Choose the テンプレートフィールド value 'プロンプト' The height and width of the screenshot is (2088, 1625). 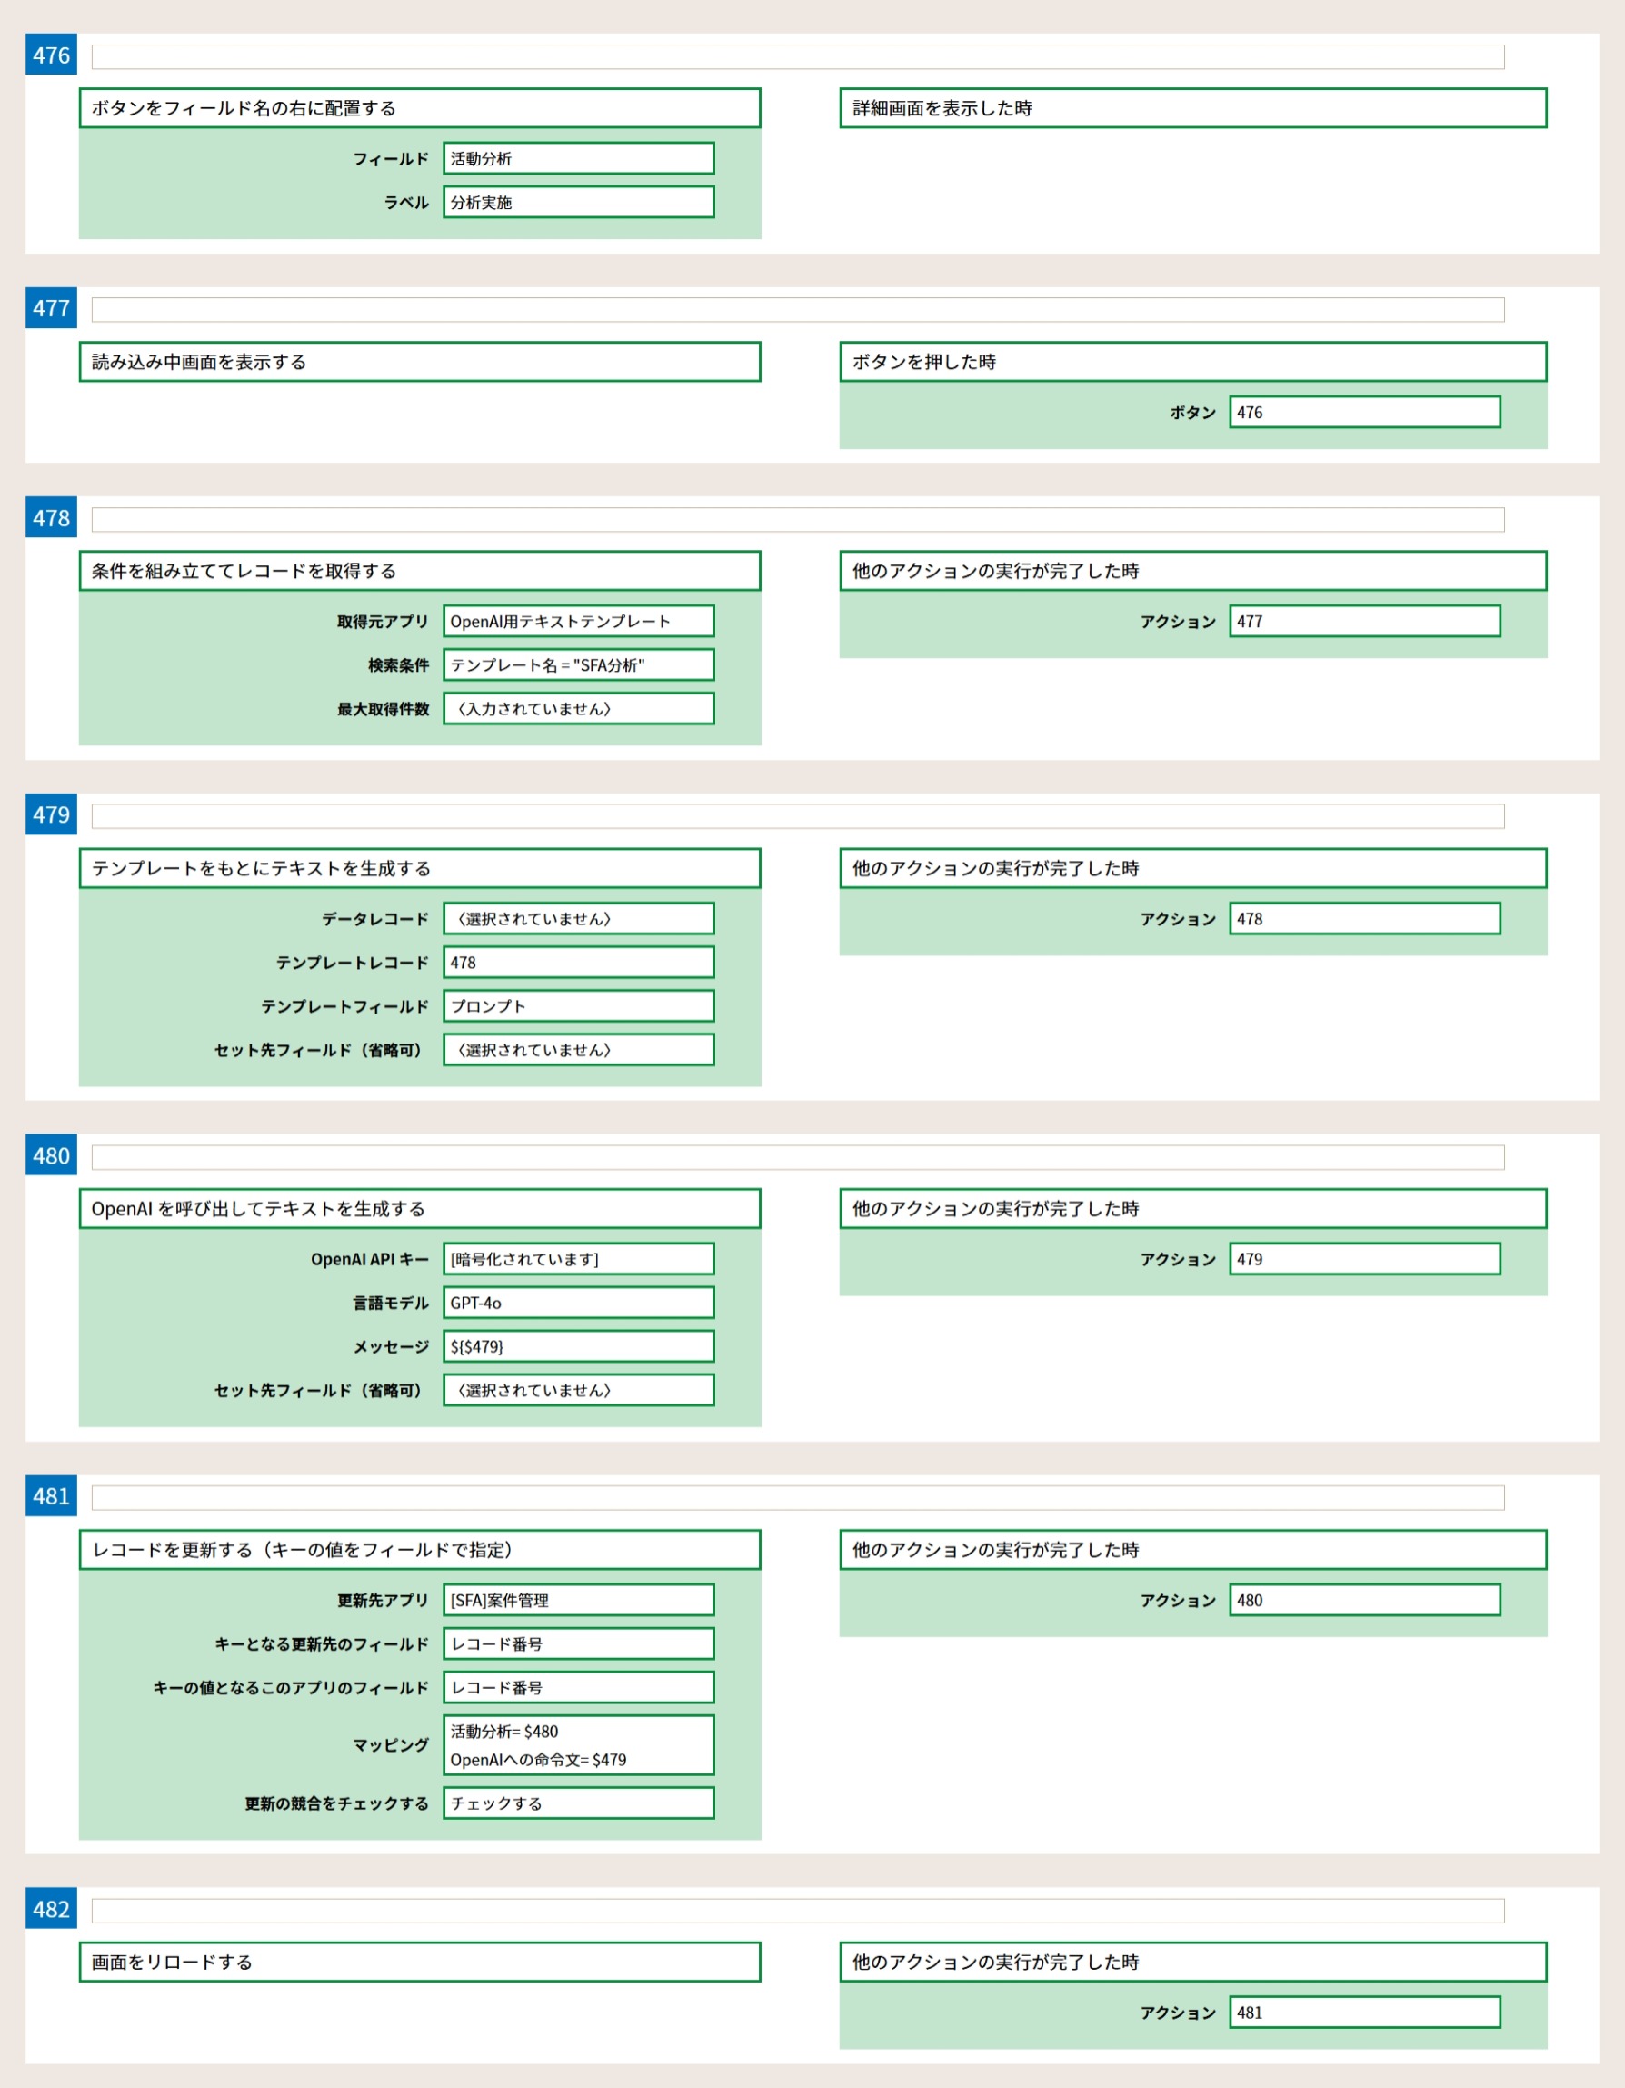pyautogui.click(x=578, y=1005)
